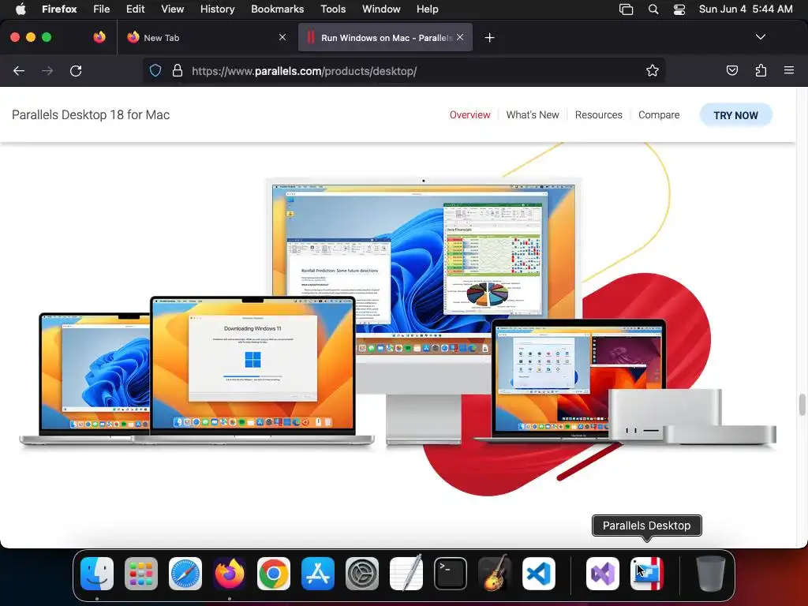Go to the Resources link
This screenshot has height=606, width=808.
point(598,115)
